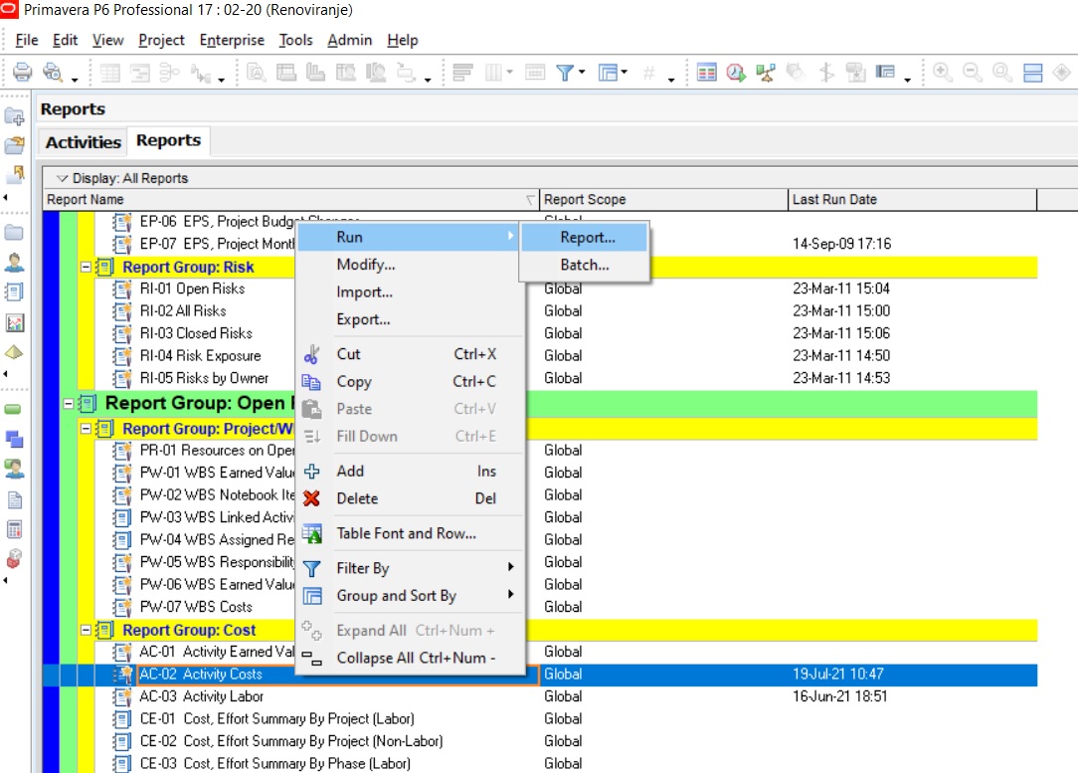
Task: Click the Work Products document sidebar icon
Action: coord(15,500)
